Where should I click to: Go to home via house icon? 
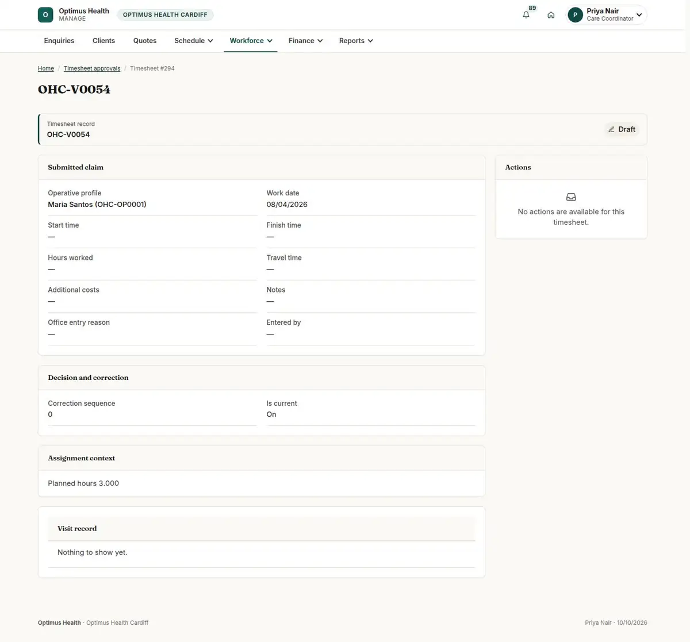coord(551,15)
